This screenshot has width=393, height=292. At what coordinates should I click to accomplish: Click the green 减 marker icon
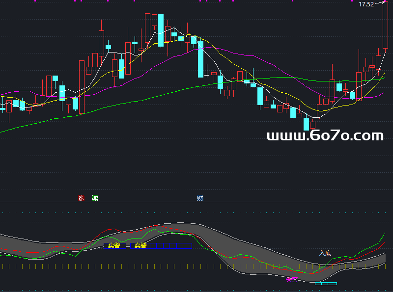click(95, 198)
